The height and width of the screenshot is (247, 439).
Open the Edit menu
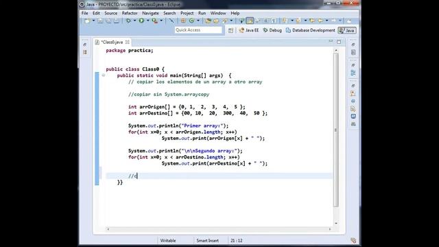(96, 13)
